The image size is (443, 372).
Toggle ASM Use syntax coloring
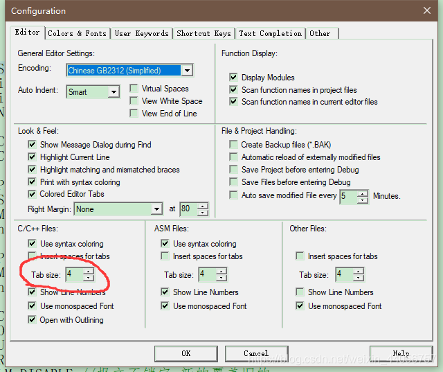point(165,243)
